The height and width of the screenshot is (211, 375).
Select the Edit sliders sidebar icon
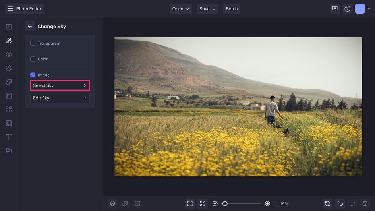click(x=9, y=41)
